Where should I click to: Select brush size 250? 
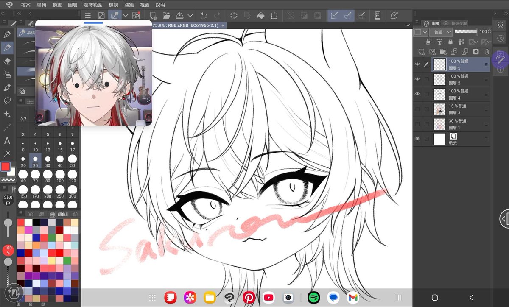click(x=60, y=192)
